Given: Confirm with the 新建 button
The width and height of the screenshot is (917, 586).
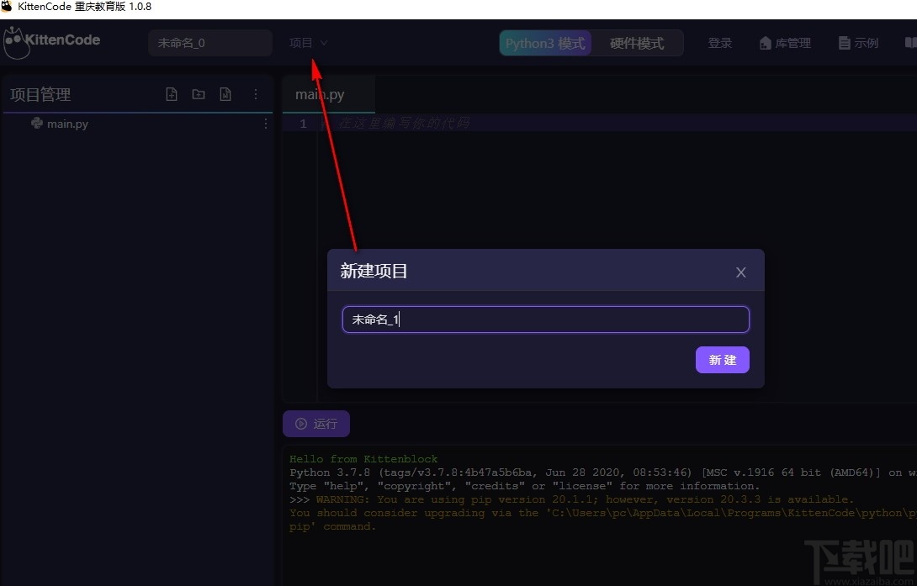Looking at the screenshot, I should click(722, 360).
